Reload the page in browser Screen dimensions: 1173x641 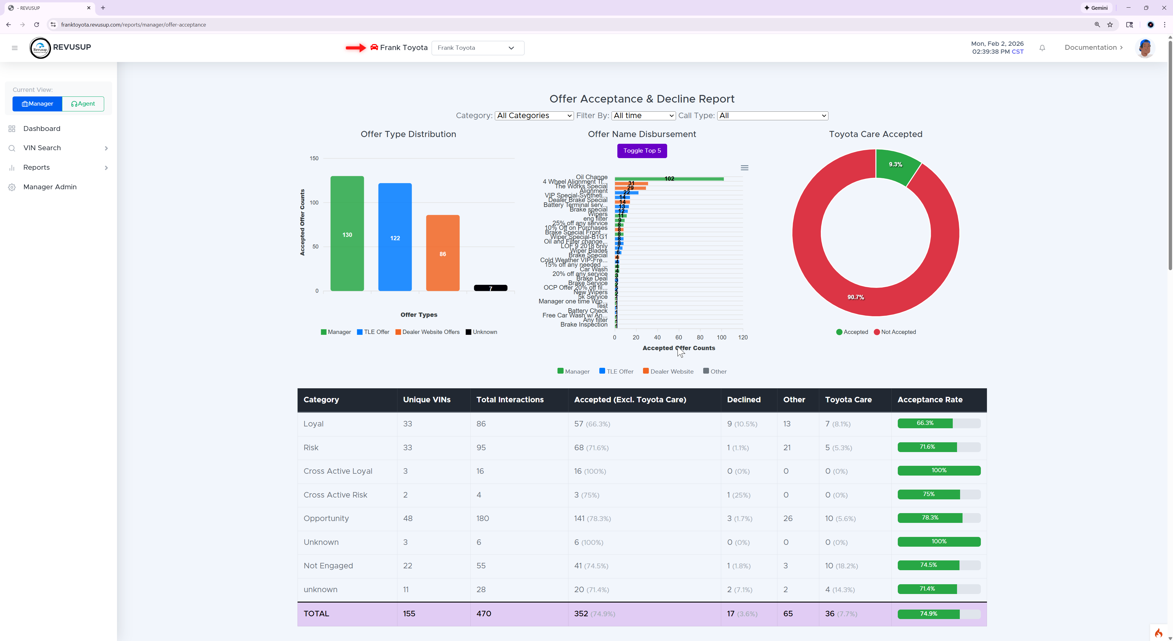click(36, 24)
